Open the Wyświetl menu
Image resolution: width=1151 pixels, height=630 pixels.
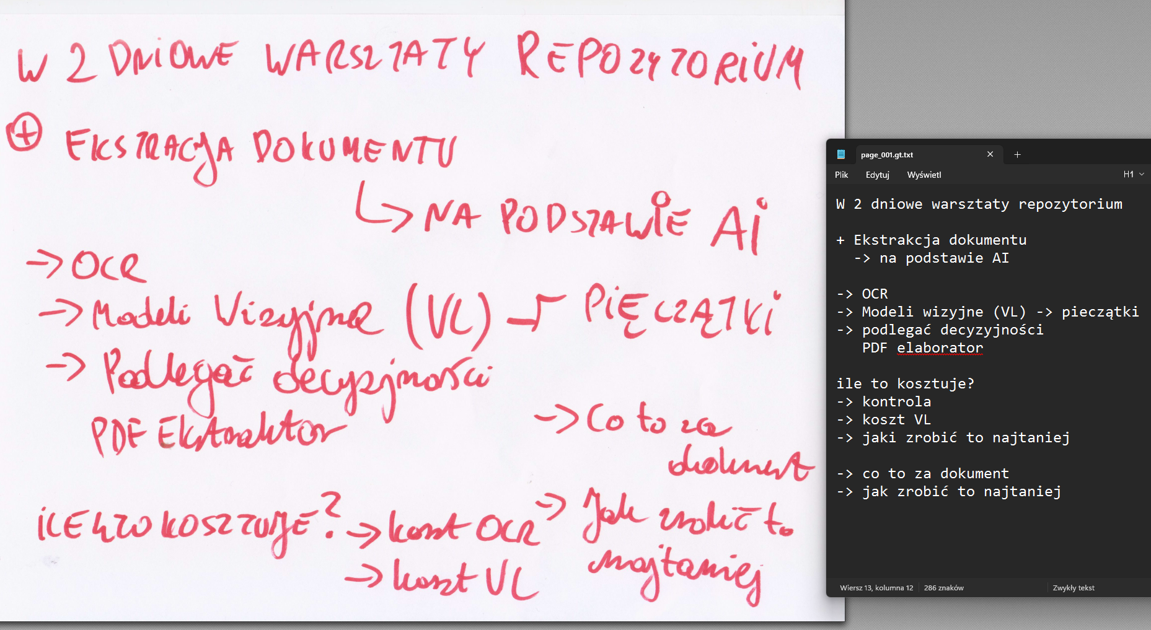[924, 175]
